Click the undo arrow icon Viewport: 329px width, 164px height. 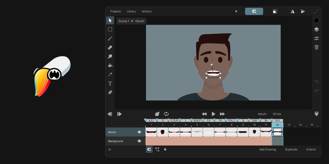pyautogui.click(x=316, y=82)
